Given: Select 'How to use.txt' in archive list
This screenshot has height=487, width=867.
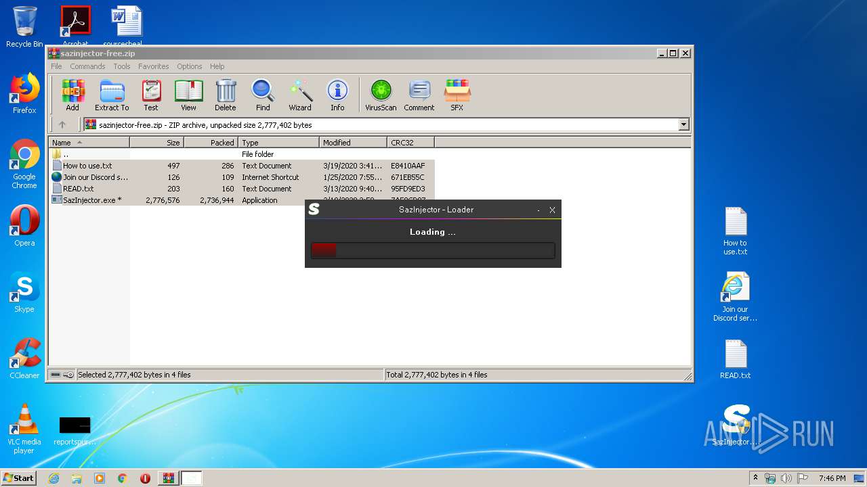Looking at the screenshot, I should point(242,166).
